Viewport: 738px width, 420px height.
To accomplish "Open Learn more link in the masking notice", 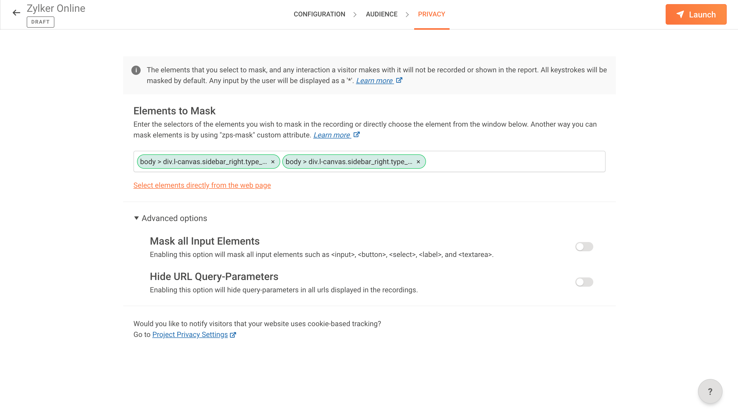I will pyautogui.click(x=374, y=81).
